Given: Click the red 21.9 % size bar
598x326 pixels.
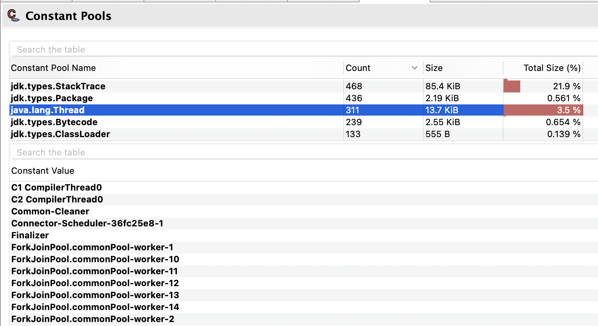Looking at the screenshot, I should pyautogui.click(x=512, y=86).
